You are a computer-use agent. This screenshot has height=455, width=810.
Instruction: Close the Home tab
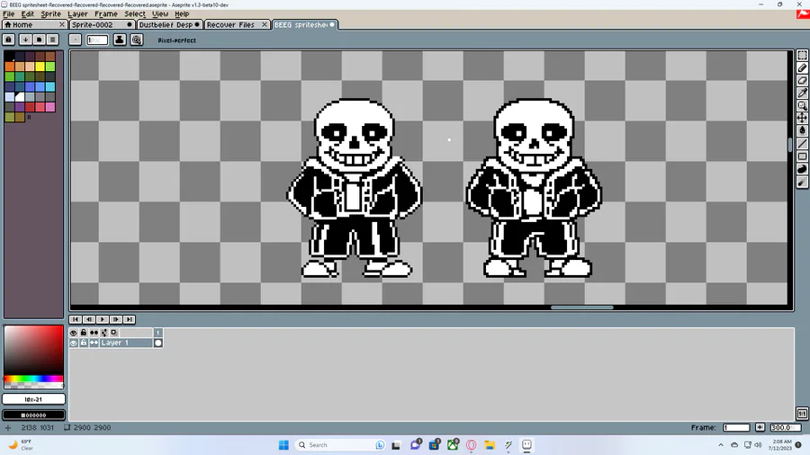(61, 25)
